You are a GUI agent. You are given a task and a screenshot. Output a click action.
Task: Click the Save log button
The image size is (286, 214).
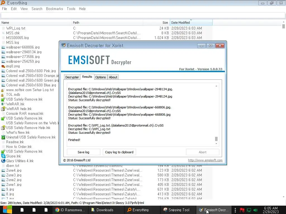point(84,152)
